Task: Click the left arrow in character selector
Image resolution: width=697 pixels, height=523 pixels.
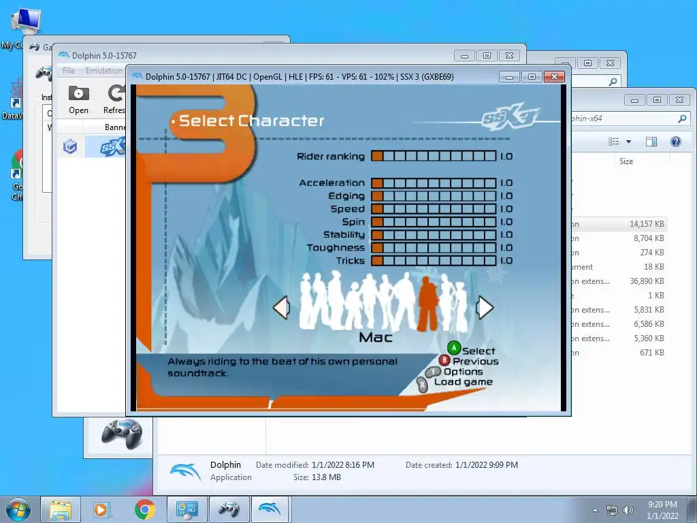Action: click(x=281, y=307)
